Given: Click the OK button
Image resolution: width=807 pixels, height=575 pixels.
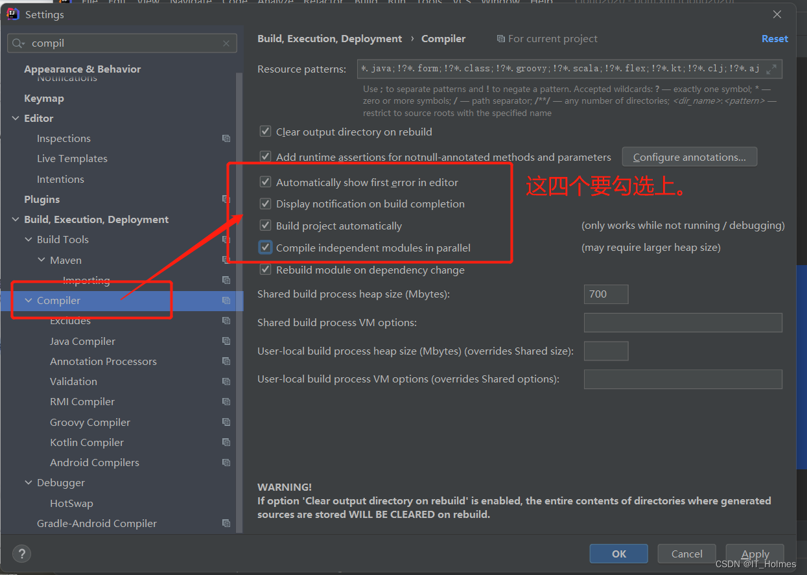Looking at the screenshot, I should [618, 554].
